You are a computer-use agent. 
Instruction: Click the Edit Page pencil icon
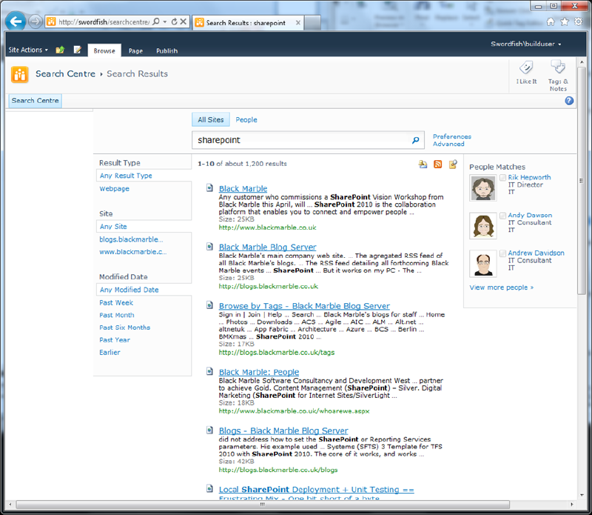78,50
